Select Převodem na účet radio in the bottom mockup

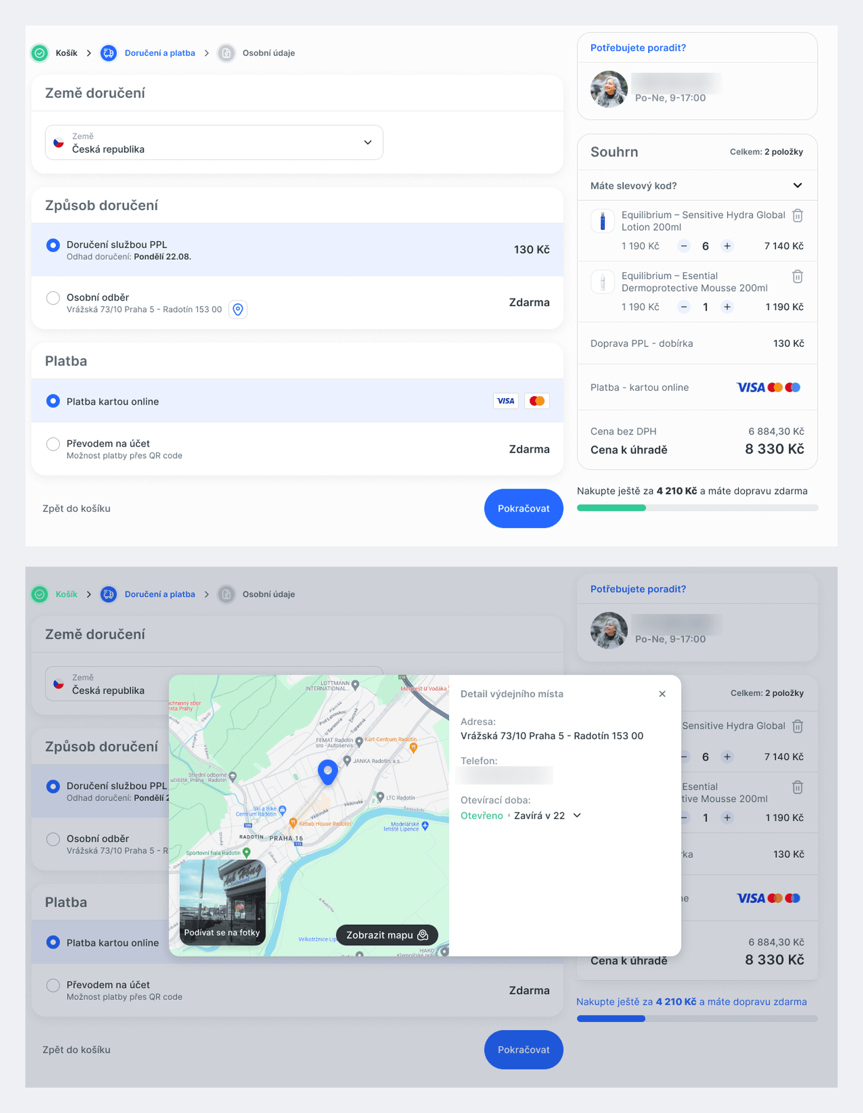pyautogui.click(x=53, y=986)
